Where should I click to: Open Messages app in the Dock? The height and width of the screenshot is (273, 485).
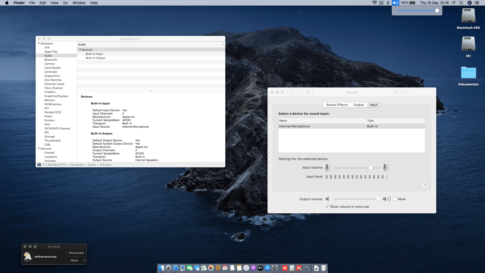(197, 268)
